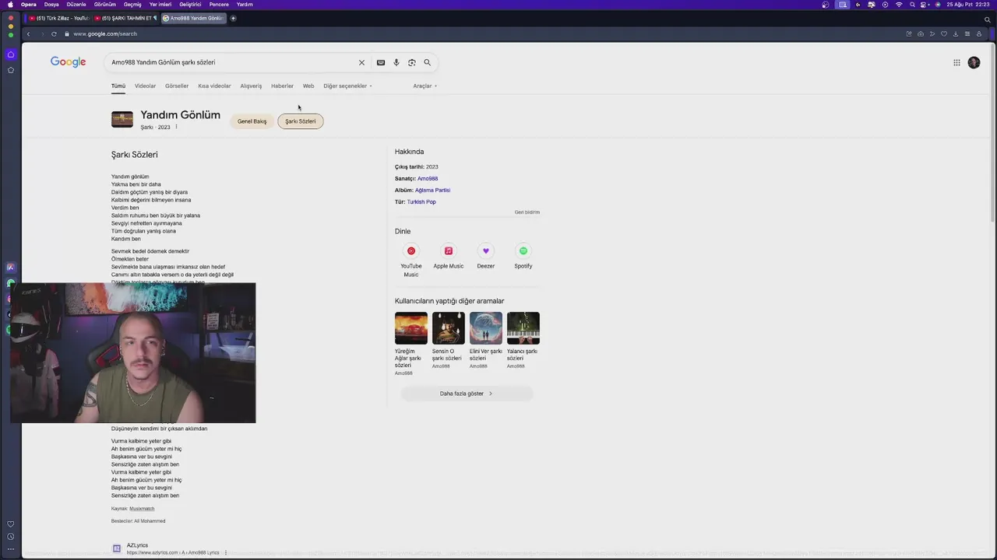Open the AZLyrics search result
Screen dimensions: 997x560
(x=137, y=545)
